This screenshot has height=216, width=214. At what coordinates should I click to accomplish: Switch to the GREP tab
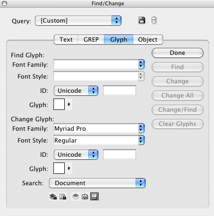pos(91,39)
